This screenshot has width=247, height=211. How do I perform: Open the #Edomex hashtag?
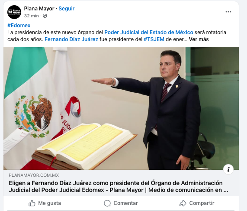click(19, 26)
